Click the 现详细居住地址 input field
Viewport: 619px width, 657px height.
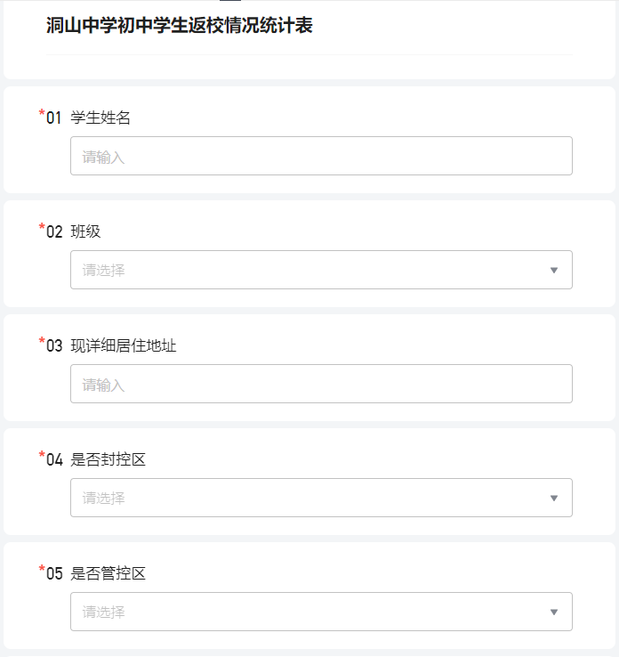321,384
